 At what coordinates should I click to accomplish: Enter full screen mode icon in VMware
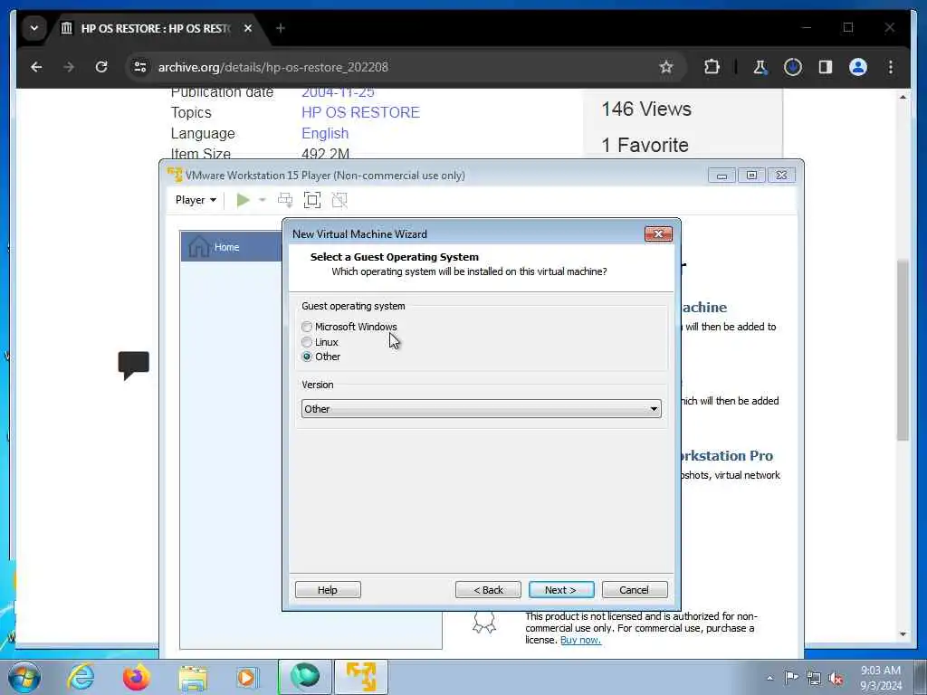[x=312, y=200]
